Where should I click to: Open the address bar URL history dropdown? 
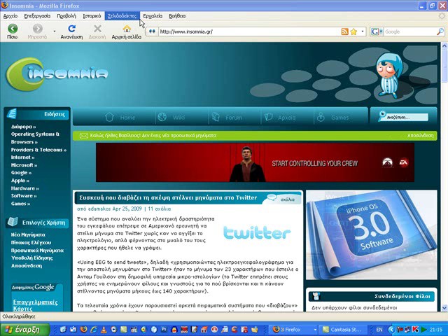point(363,31)
